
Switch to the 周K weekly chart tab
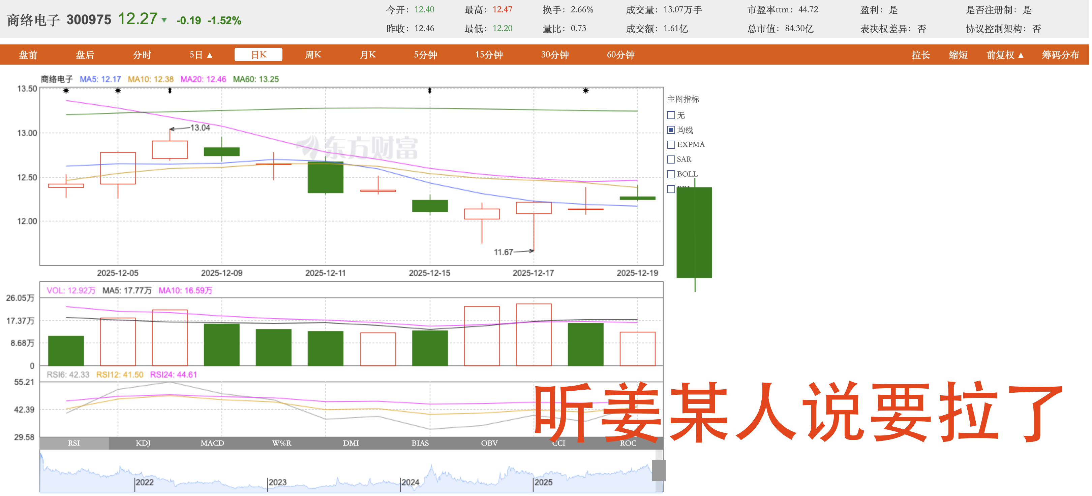pyautogui.click(x=313, y=55)
